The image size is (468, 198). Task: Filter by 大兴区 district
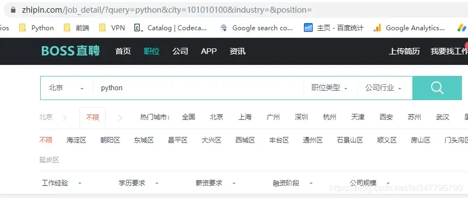pyautogui.click(x=211, y=140)
